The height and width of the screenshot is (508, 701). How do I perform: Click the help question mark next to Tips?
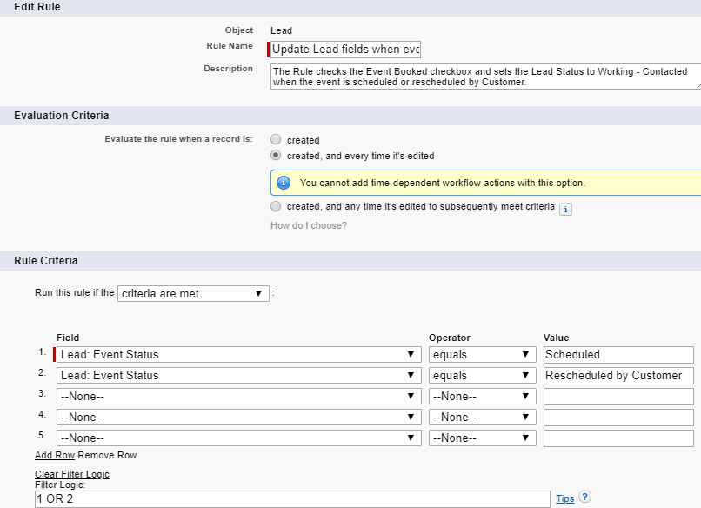(584, 498)
